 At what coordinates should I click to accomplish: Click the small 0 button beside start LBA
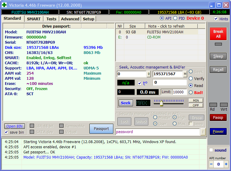pos(149,74)
